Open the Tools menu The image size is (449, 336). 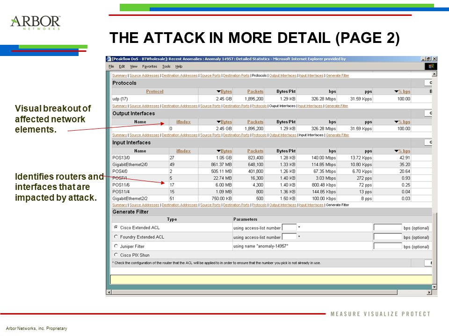pos(167,66)
